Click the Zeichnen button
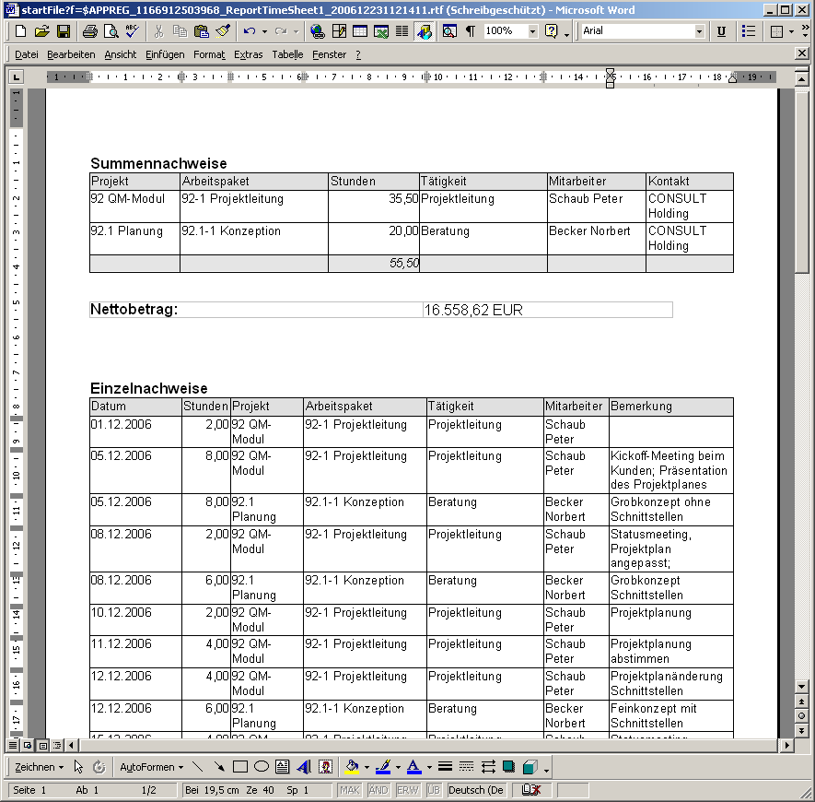 (40, 766)
